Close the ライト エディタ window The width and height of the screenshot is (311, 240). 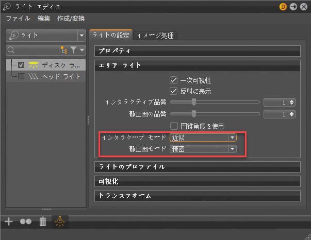(x=304, y=7)
